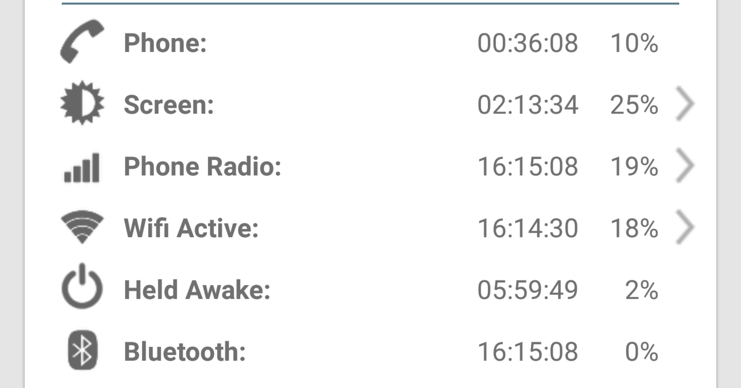Click the Phone duration 00:36:08
Screen dimensions: 741x388
[x=528, y=43]
